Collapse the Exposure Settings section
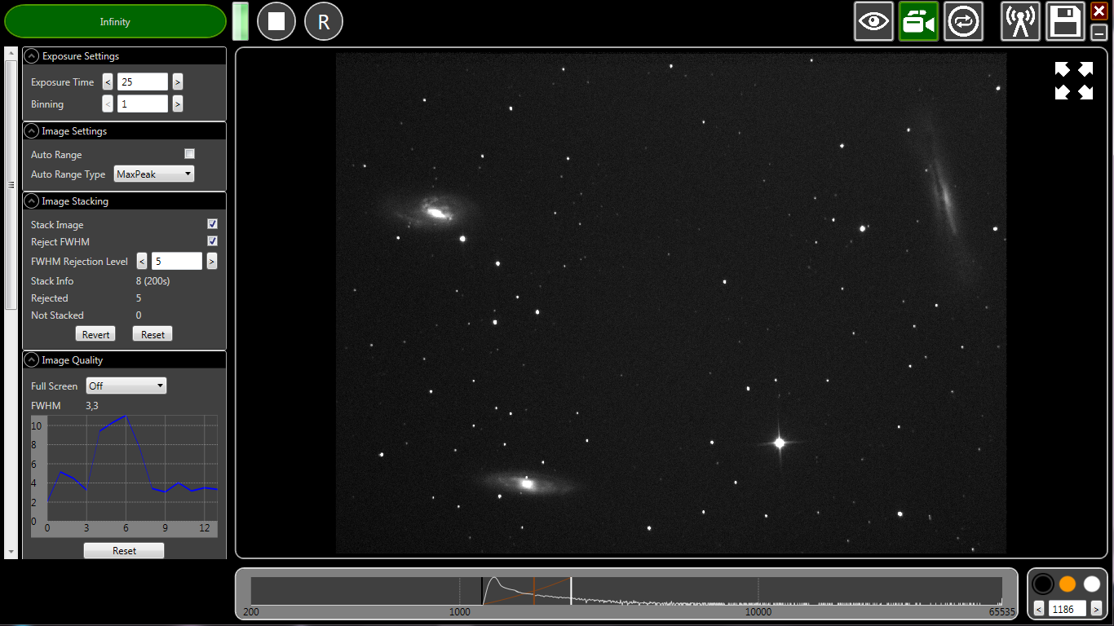Viewport: 1114px width, 626px height. coord(32,56)
